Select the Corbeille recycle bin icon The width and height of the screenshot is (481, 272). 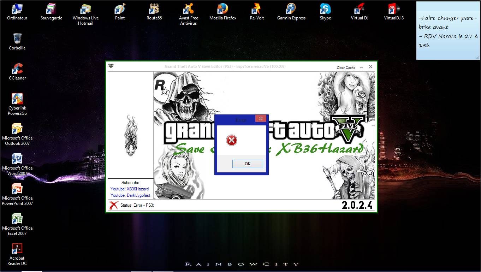[17, 42]
